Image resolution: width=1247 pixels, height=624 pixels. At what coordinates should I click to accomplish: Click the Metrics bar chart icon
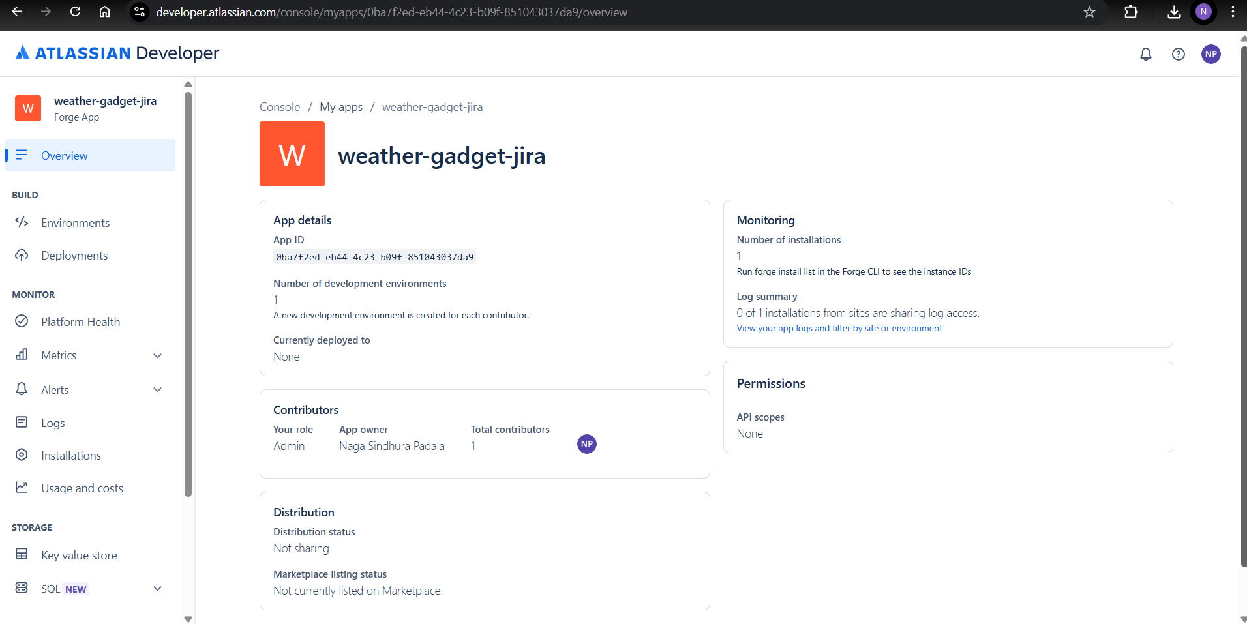click(22, 355)
